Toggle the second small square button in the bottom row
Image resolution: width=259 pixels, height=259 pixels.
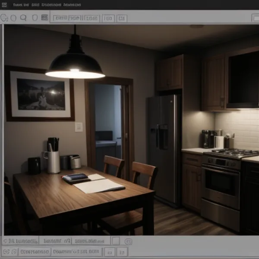[122, 252]
